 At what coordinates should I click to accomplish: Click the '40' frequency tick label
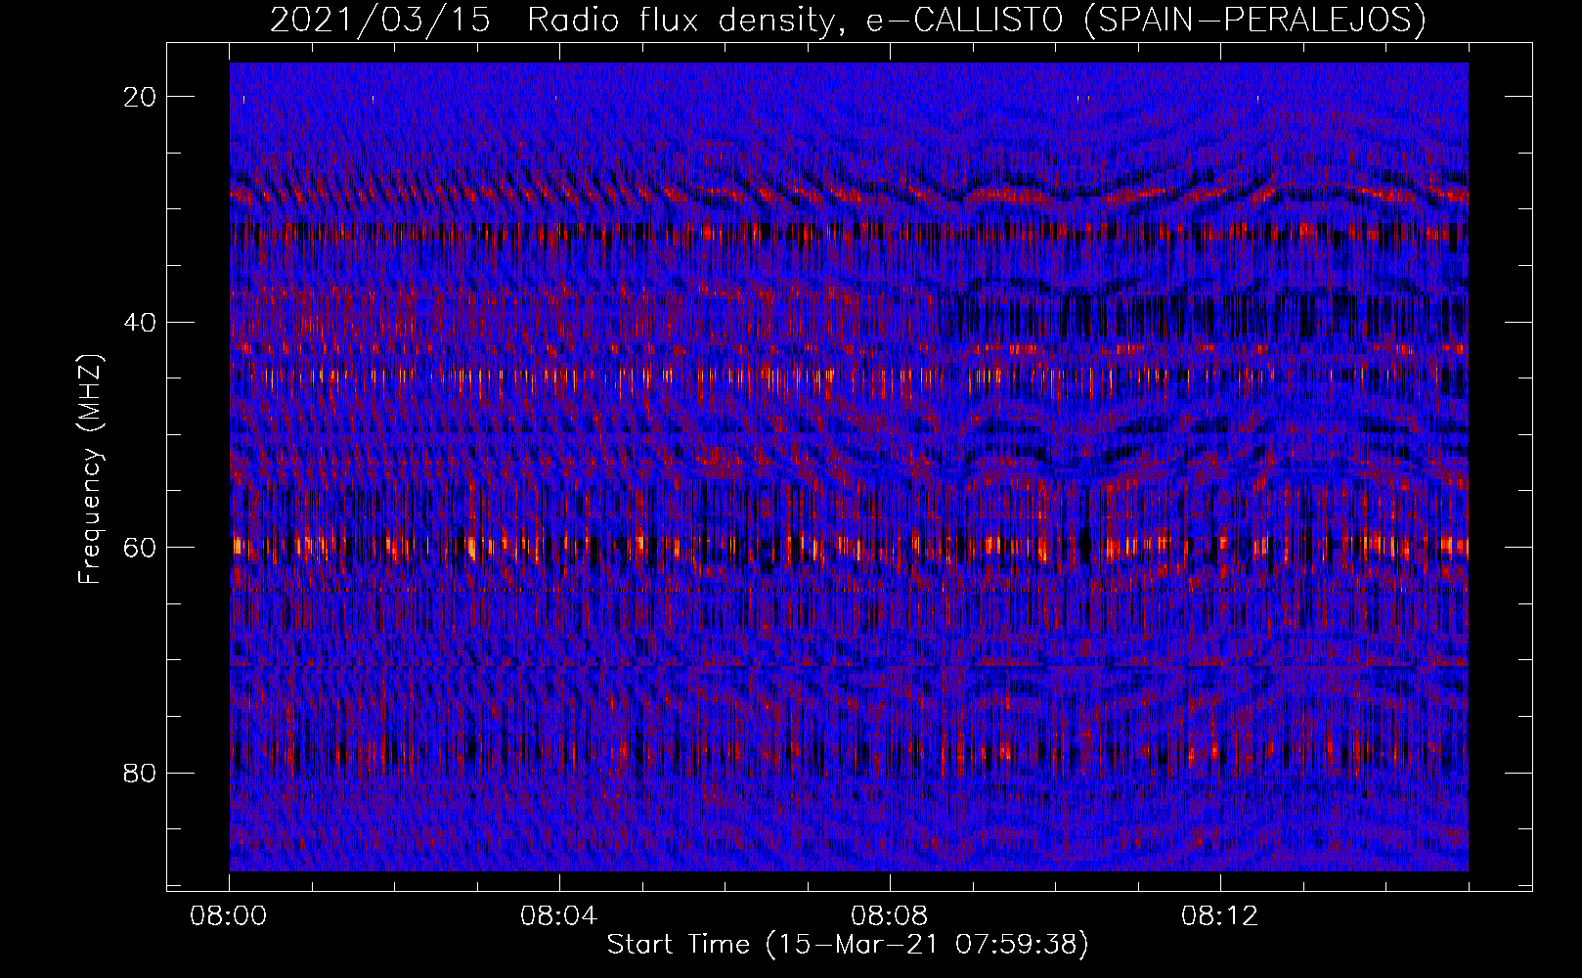point(140,322)
